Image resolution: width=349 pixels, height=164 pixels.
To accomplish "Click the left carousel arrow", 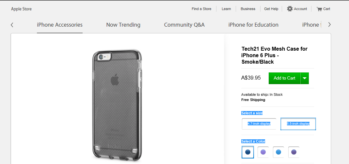I will click(12, 25).
